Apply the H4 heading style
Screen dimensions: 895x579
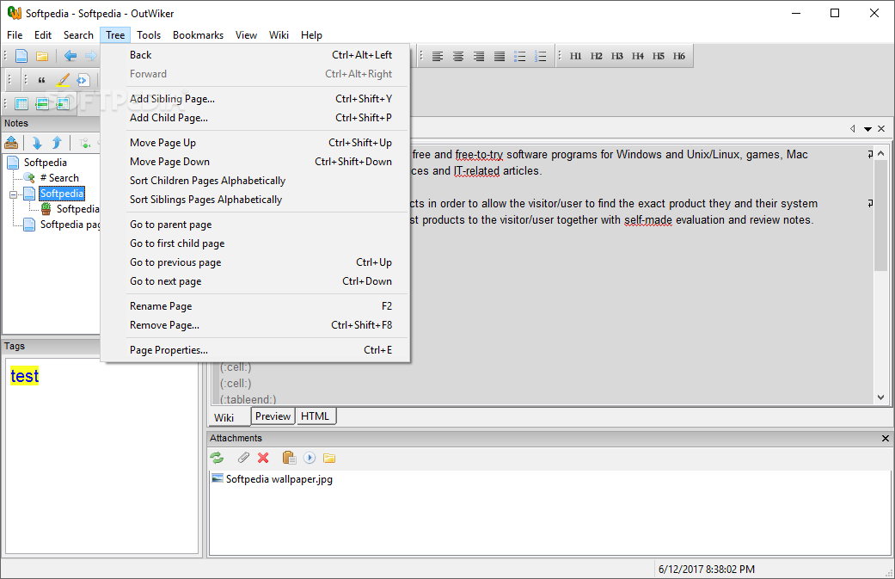pyautogui.click(x=637, y=56)
